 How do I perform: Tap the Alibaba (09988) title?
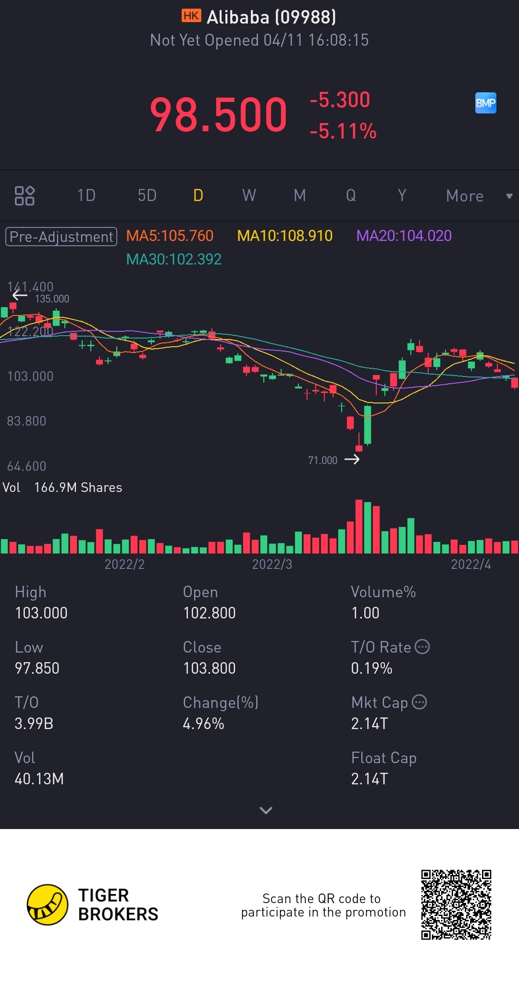click(x=272, y=17)
